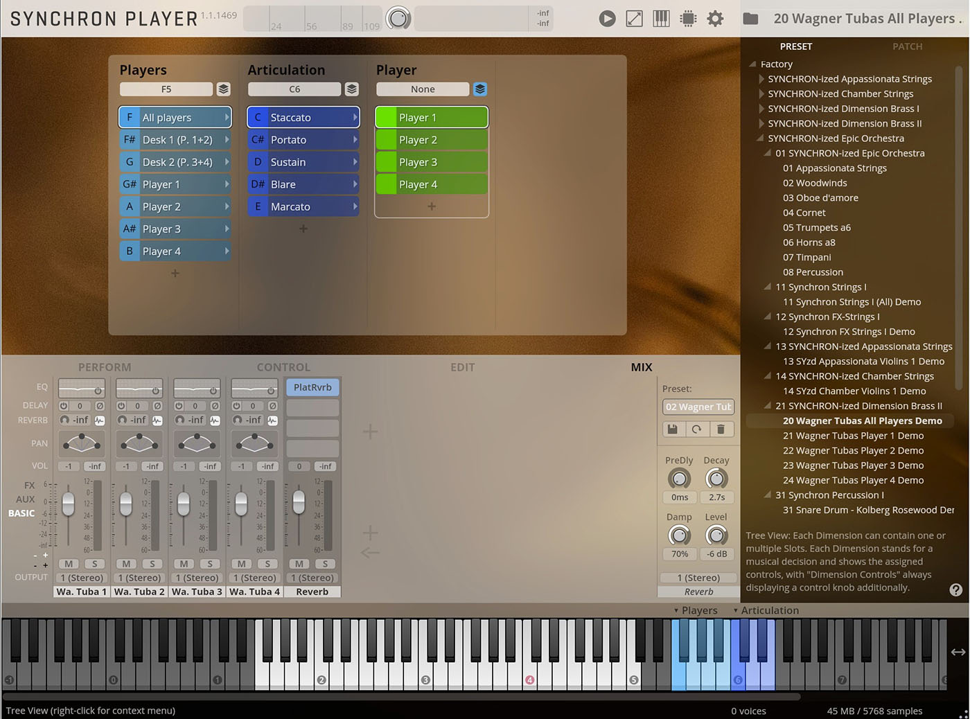Click the master volume knob at top
Viewport: 970px width, 719px height.
pyautogui.click(x=398, y=18)
